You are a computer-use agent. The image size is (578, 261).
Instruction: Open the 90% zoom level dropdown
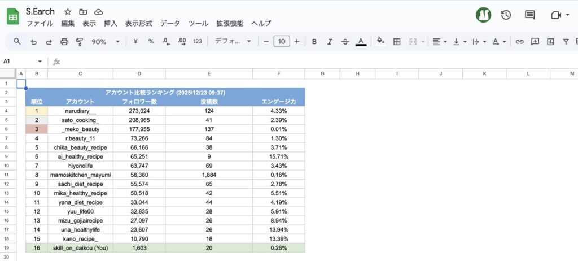pos(106,42)
